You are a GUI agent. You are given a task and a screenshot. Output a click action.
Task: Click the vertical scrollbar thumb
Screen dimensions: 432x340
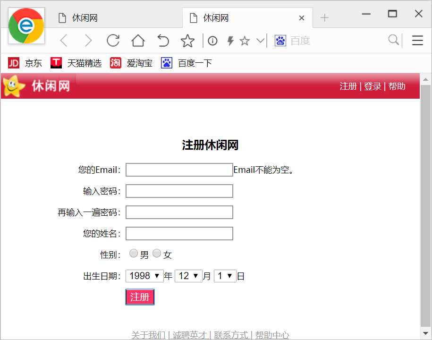[425, 205]
